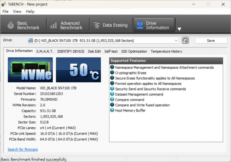
Task: Select the Drive Information sub-tab
Action: coord(19,51)
